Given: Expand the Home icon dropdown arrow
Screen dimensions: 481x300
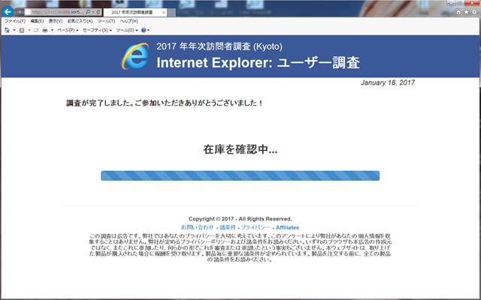Looking at the screenshot, I should click(x=14, y=30).
